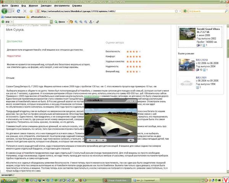Seek along the videoclick progress bar
This screenshot has width=229, height=183.
tap(110, 137)
